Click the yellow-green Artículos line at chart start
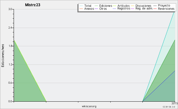 pyautogui.click(x=30, y=71)
